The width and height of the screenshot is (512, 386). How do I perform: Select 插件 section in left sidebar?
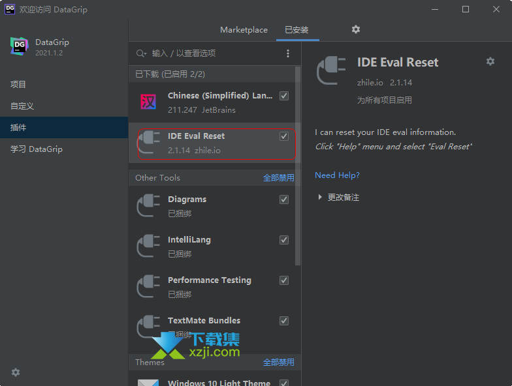click(64, 128)
